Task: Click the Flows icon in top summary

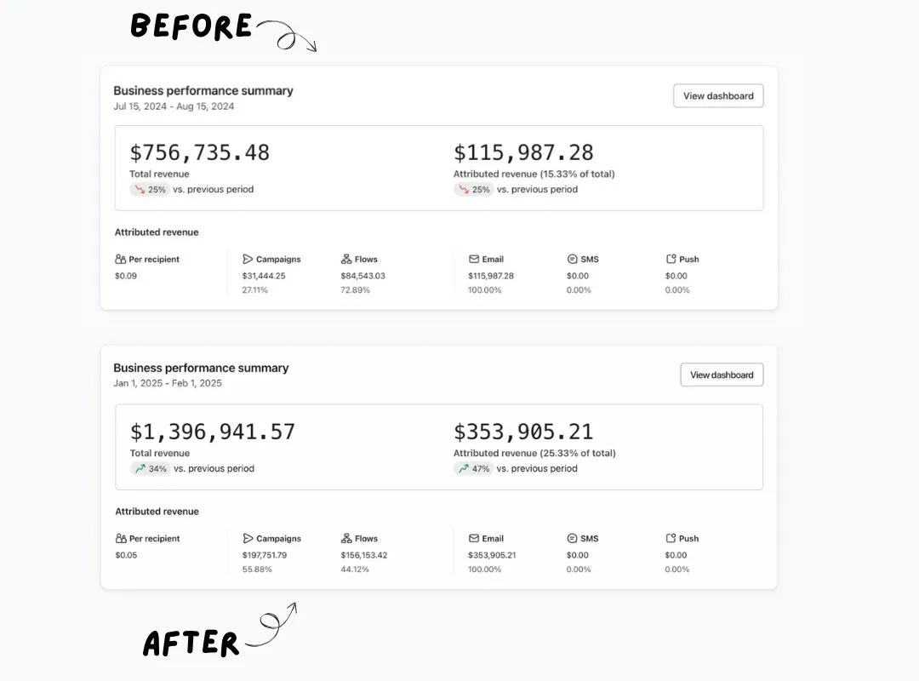Action: (x=345, y=259)
